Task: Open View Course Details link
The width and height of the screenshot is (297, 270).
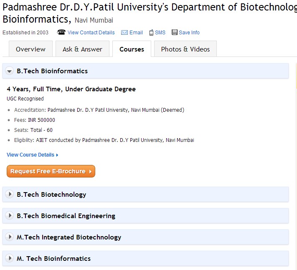Action: pyautogui.click(x=33, y=155)
